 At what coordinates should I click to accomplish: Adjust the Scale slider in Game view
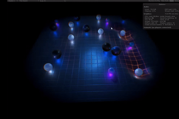pos(54,1)
